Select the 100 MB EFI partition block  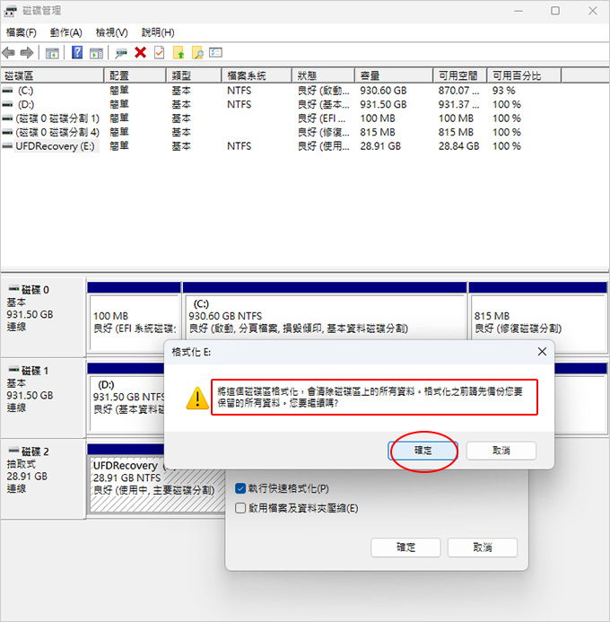134,318
